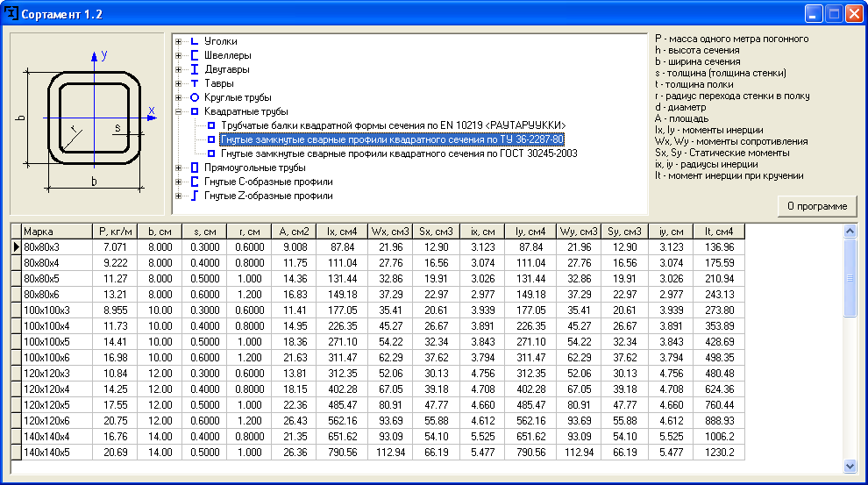Click the angle profile icon beside Уголки

[x=195, y=41]
